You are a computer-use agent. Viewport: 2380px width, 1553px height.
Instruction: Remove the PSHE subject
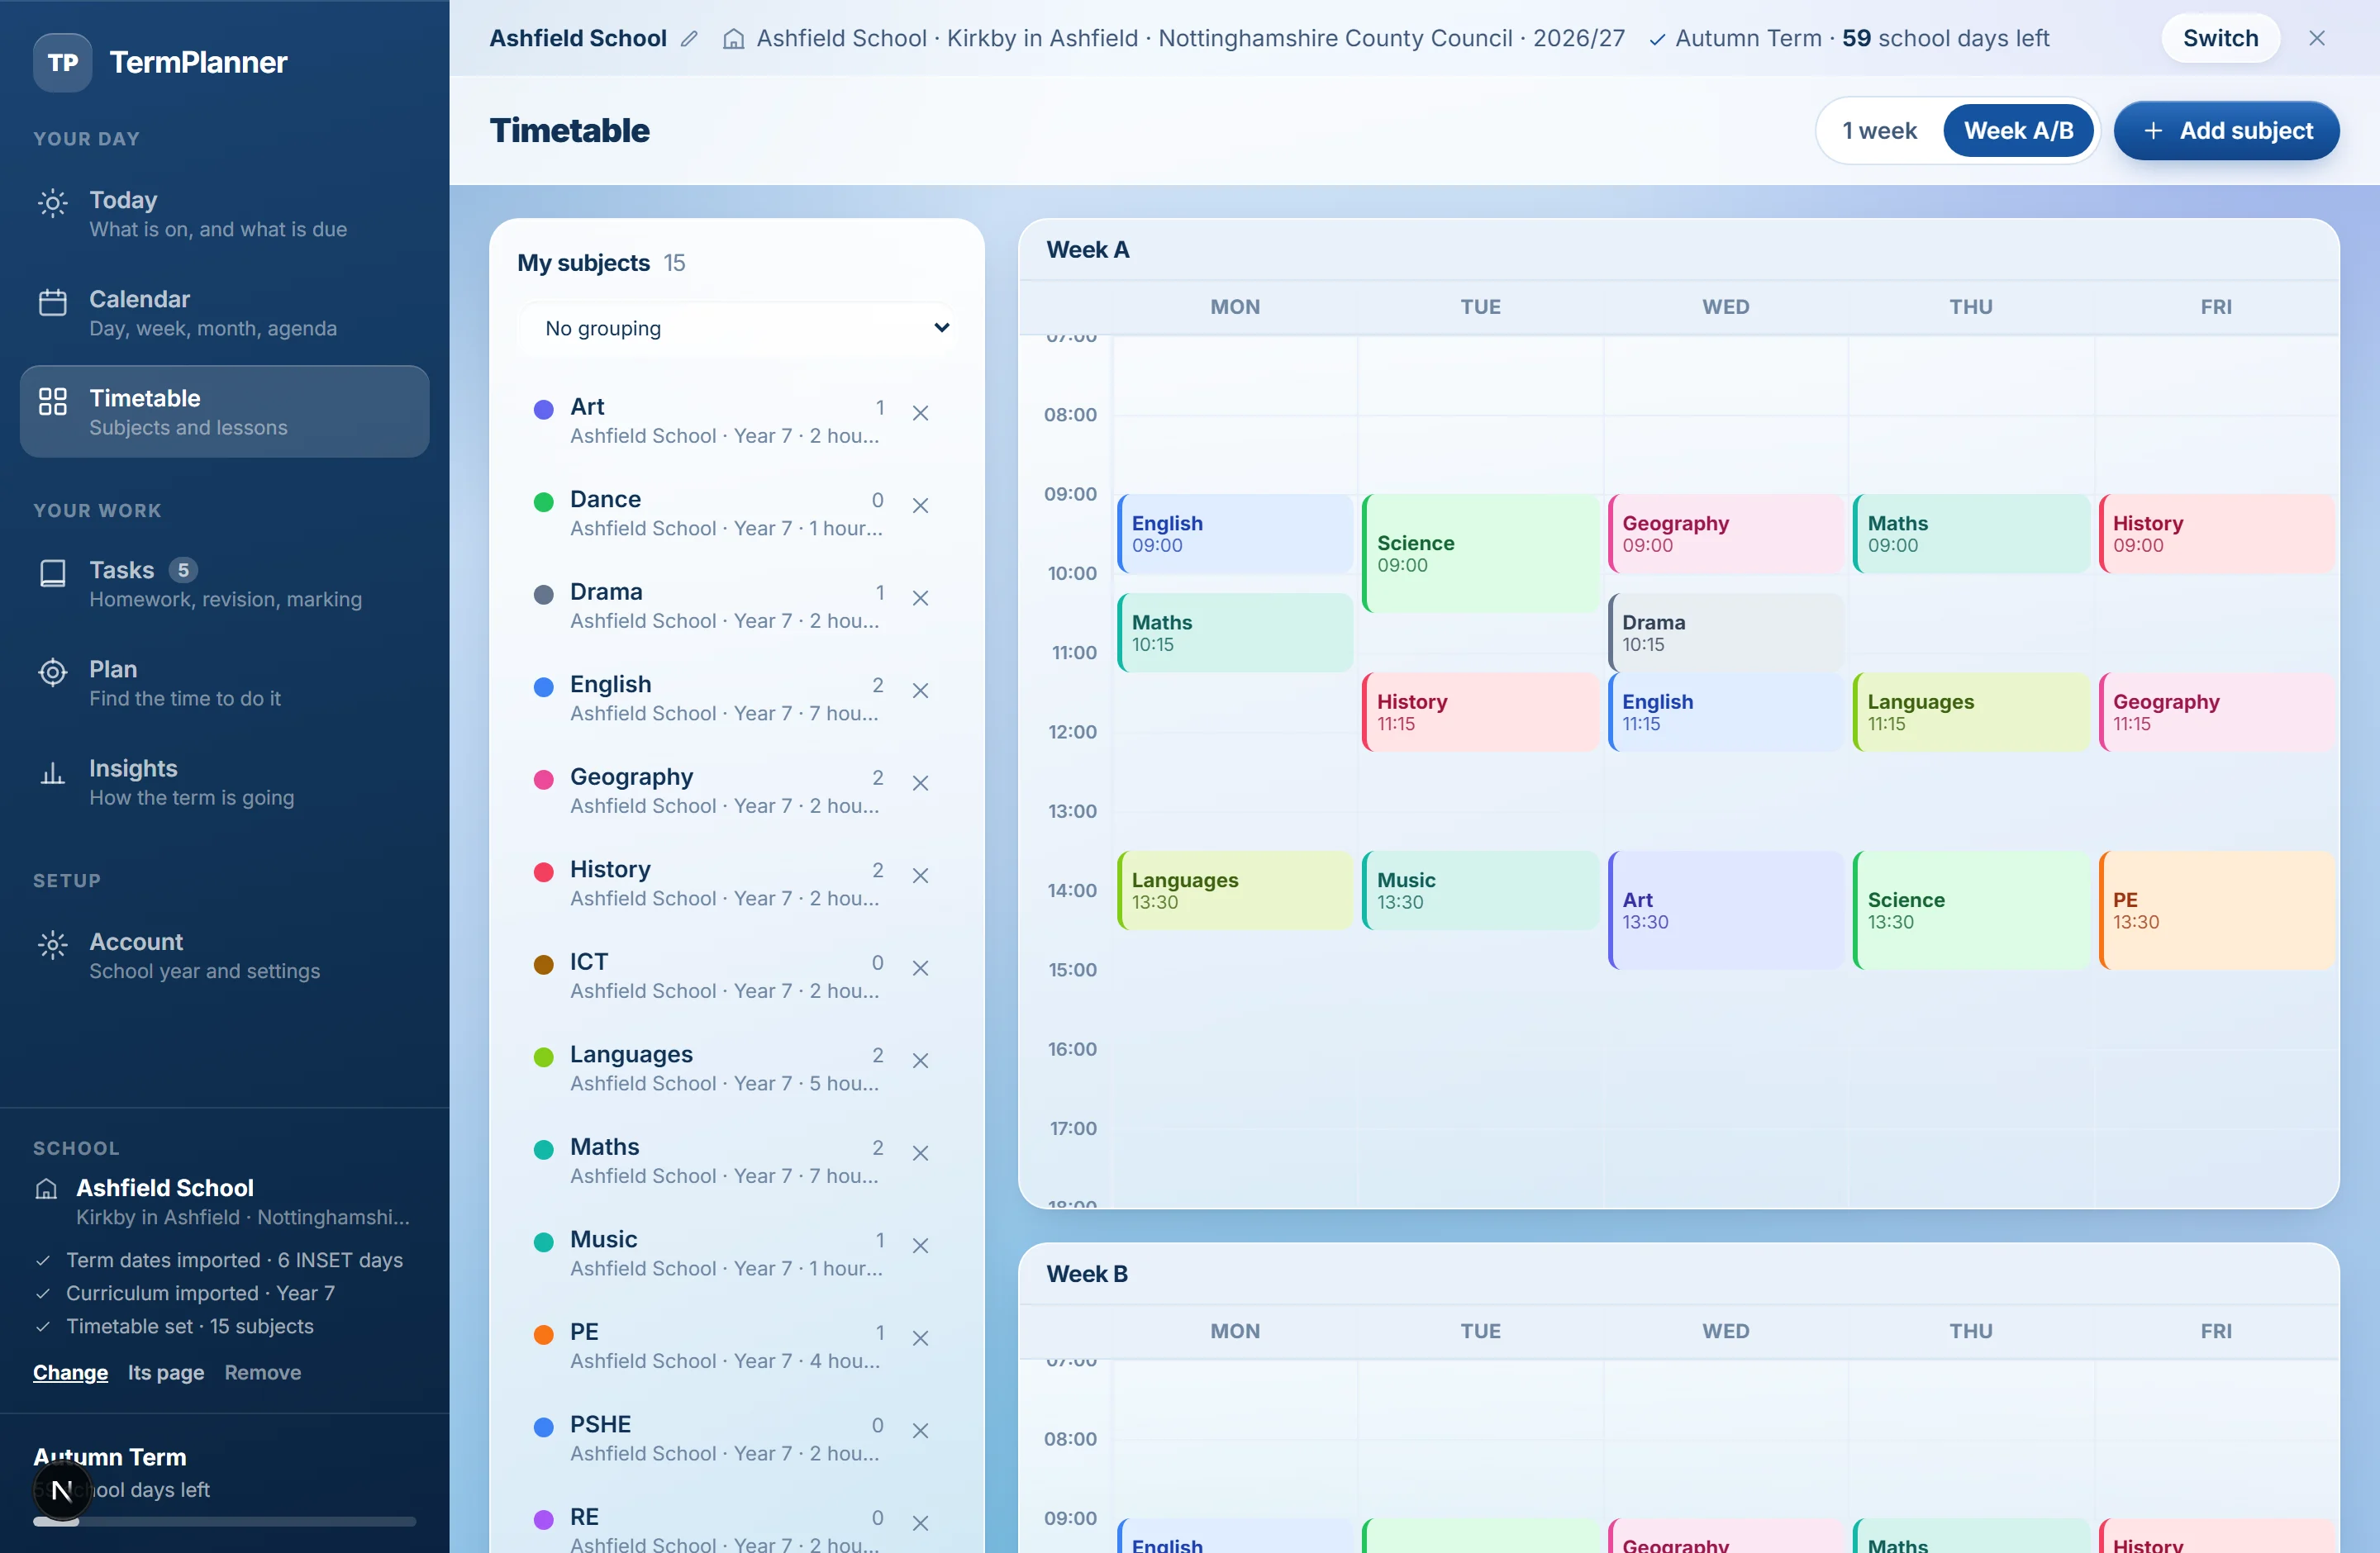pyautogui.click(x=920, y=1430)
